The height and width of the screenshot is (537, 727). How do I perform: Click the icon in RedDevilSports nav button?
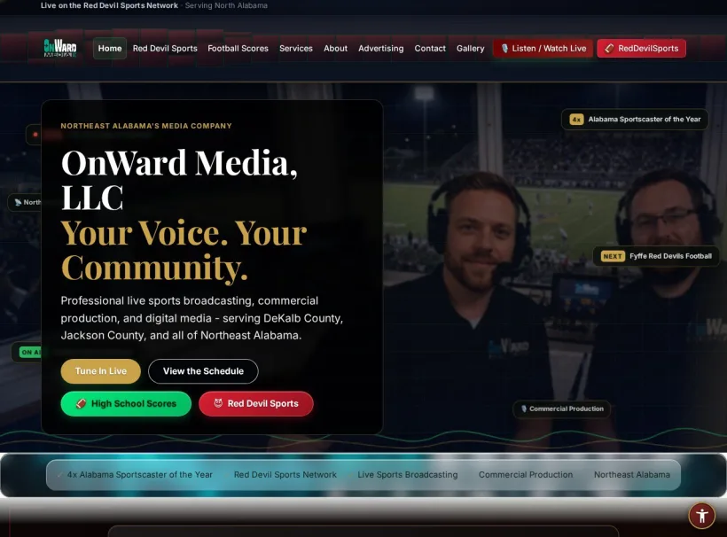[x=609, y=48]
